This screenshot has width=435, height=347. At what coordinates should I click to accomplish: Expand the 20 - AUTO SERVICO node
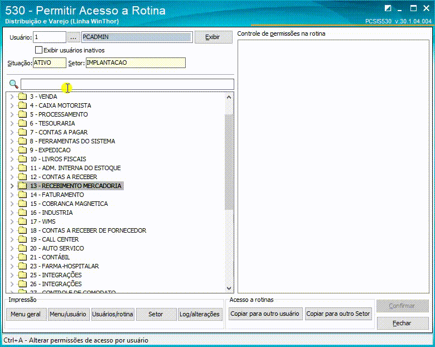[12, 248]
